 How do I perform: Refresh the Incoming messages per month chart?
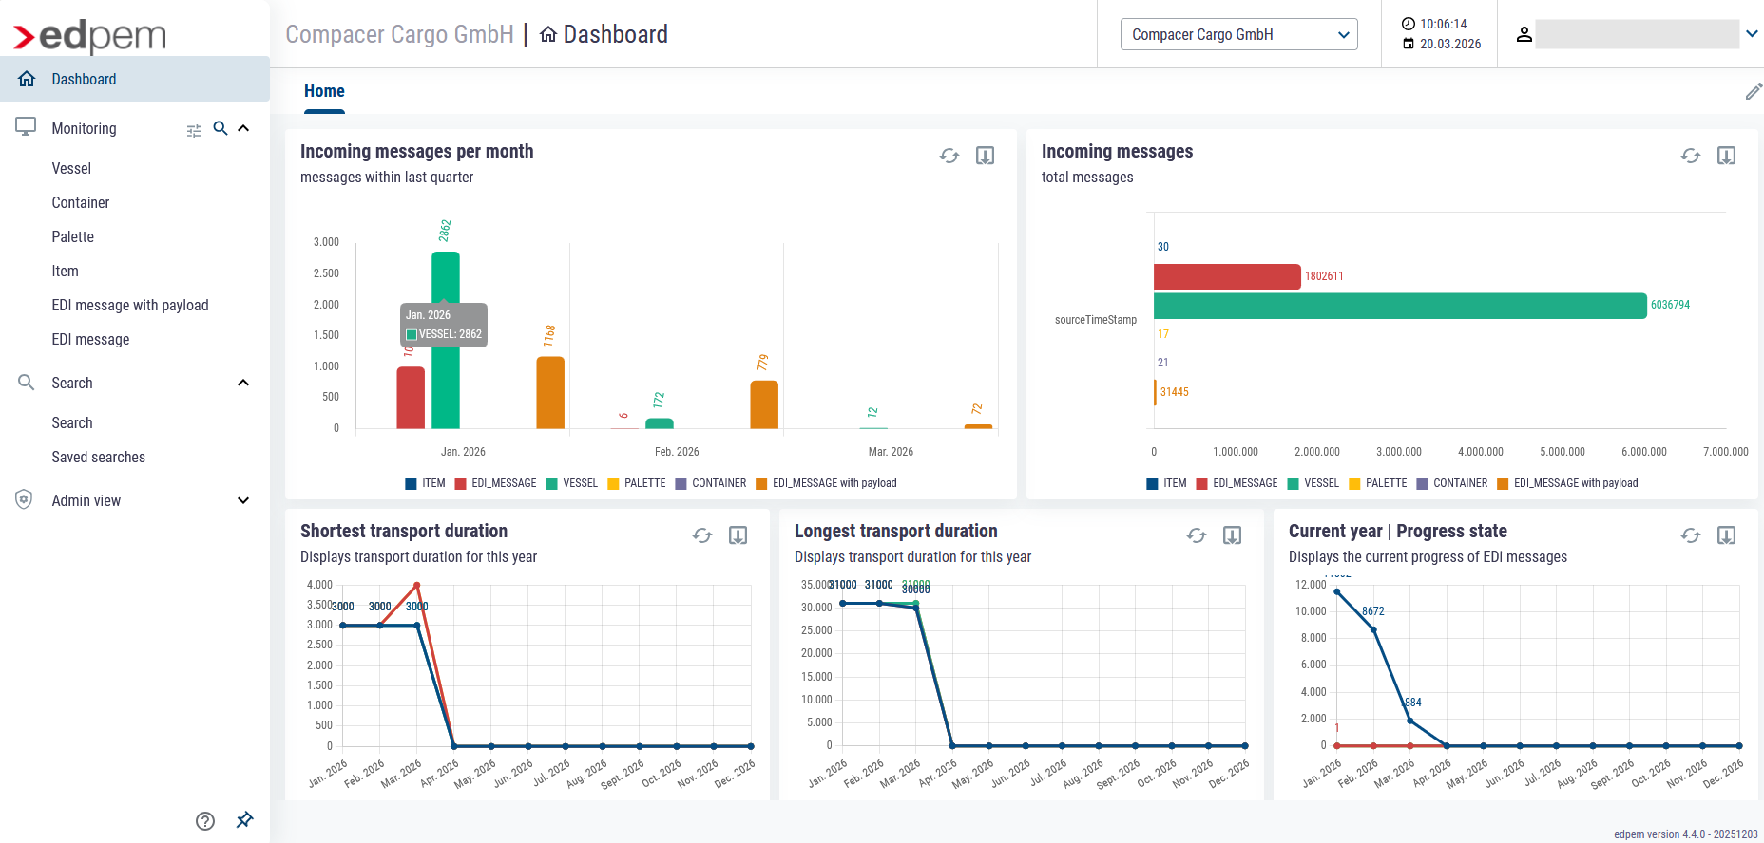click(949, 156)
